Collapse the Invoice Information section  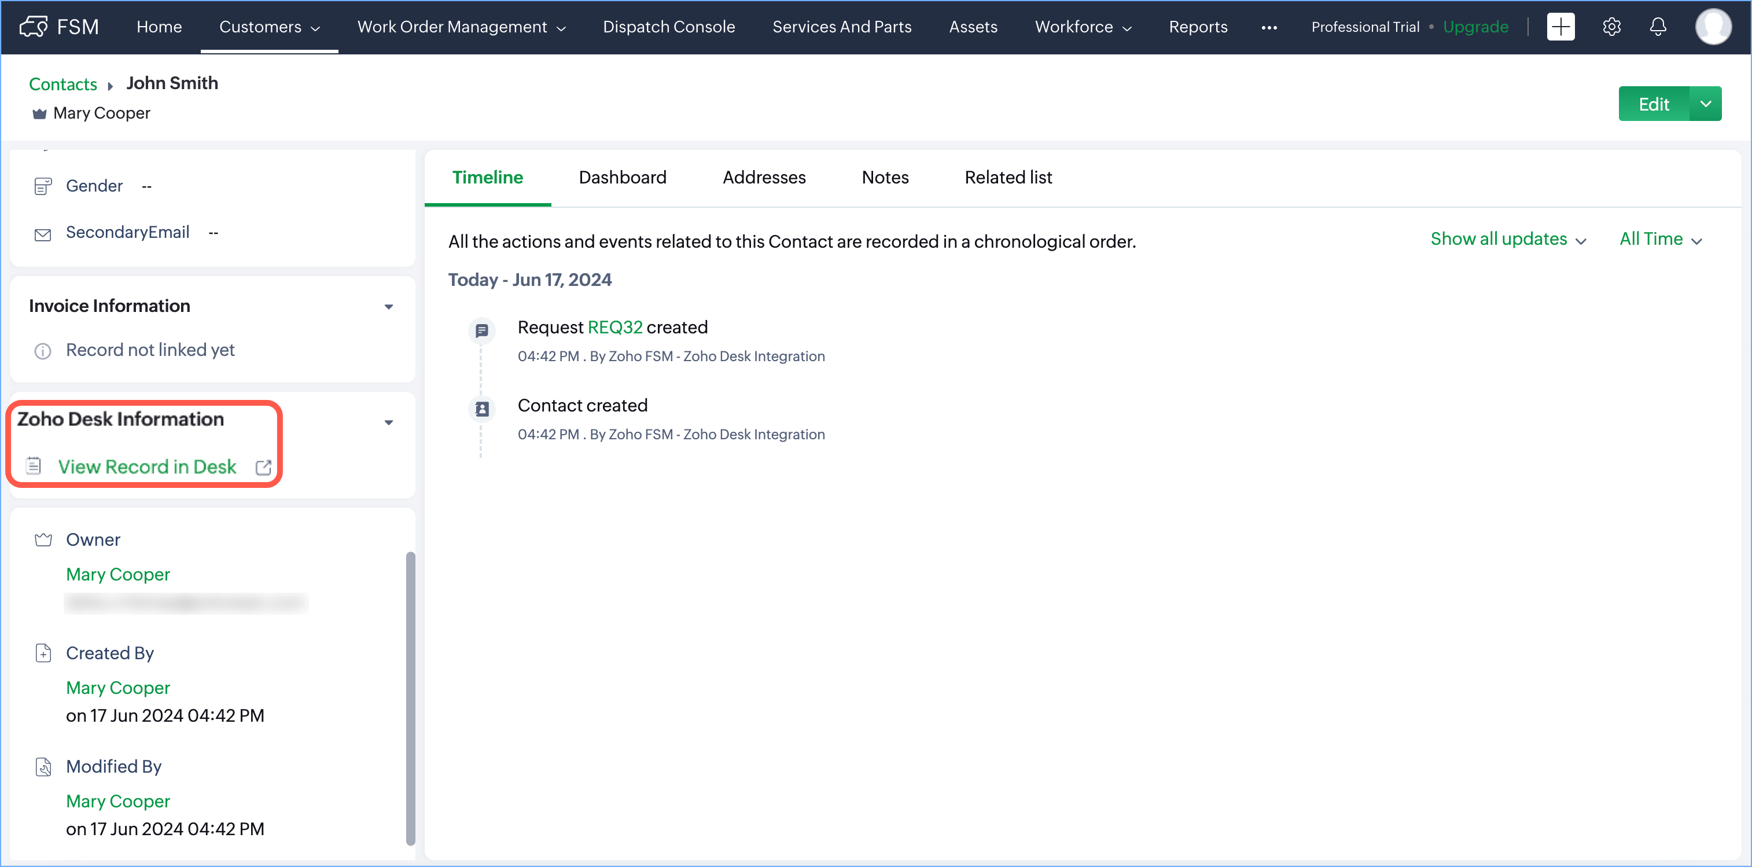388,307
